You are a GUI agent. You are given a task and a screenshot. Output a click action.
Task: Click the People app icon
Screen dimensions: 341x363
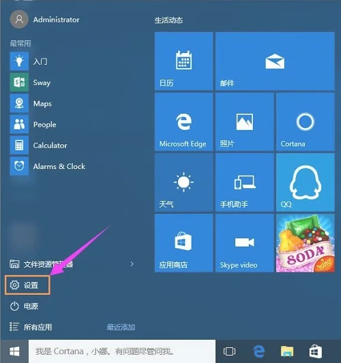(19, 124)
